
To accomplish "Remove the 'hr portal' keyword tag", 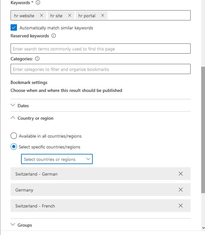I will 102,15.
